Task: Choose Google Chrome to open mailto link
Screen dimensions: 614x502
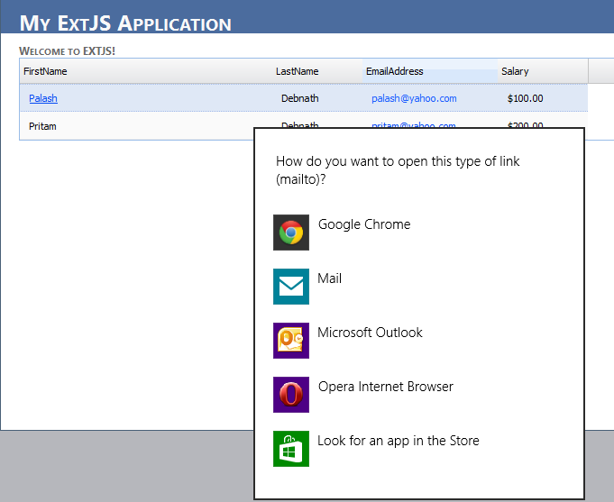Action: click(x=364, y=224)
